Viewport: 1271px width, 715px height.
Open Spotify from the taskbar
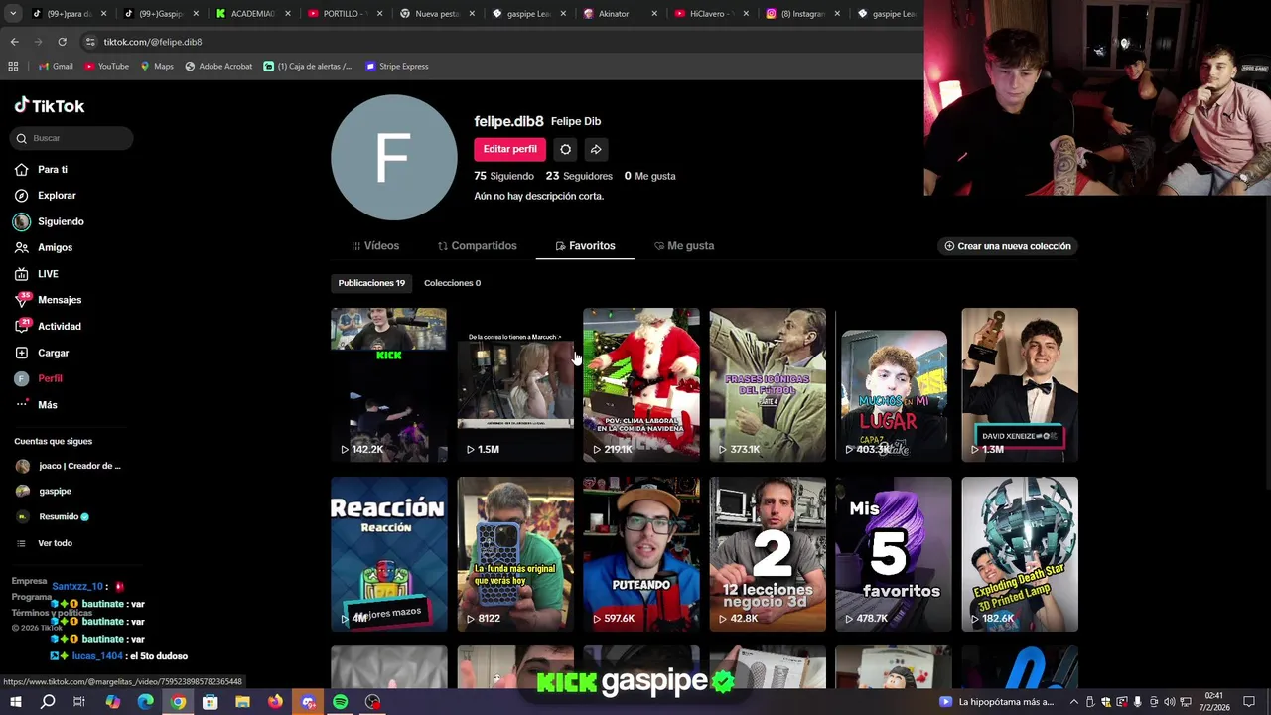coord(340,702)
